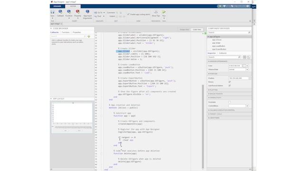The width and height of the screenshot is (304, 171).
Task: Run the app with the green Run icon
Action: point(164,12)
